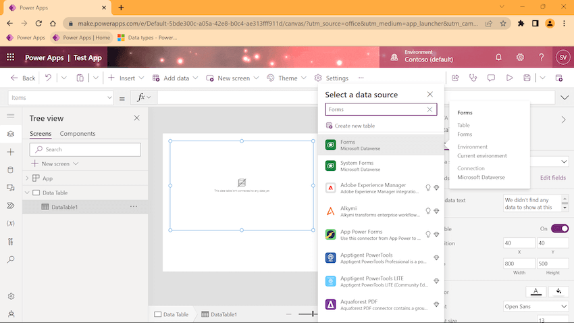Select System Forms data source

pyautogui.click(x=381, y=166)
